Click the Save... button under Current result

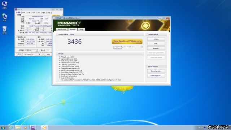pos(156,44)
